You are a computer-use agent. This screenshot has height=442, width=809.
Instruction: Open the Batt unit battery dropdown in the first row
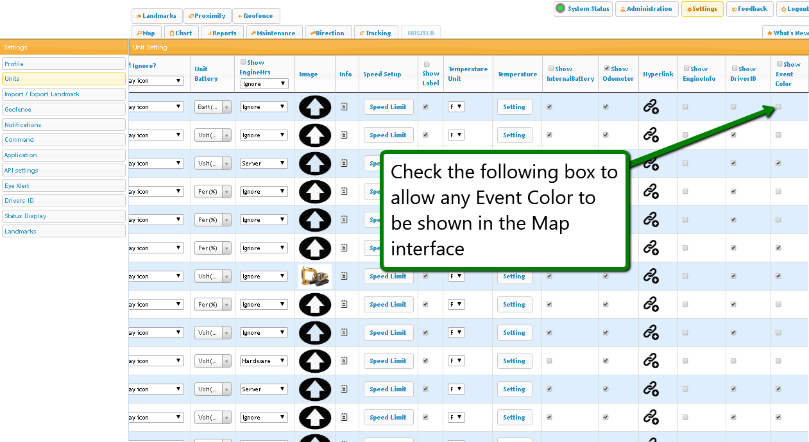[213, 107]
